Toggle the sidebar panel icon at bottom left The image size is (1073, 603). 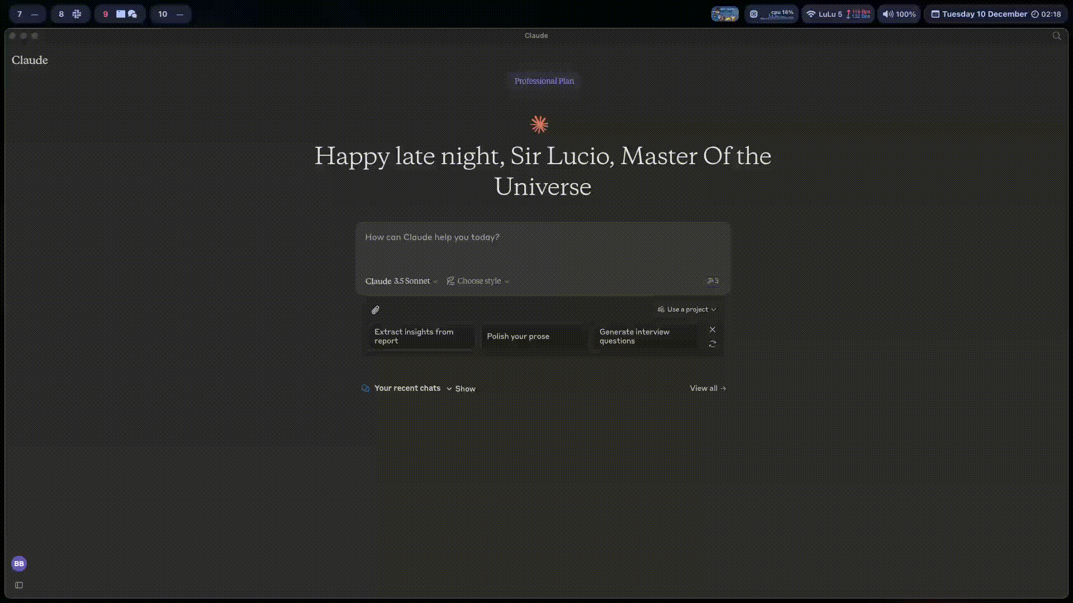tap(19, 585)
